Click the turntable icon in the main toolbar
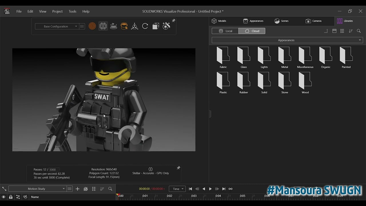 pos(114,26)
